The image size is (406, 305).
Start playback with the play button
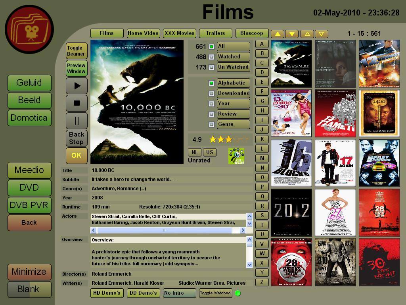77,86
